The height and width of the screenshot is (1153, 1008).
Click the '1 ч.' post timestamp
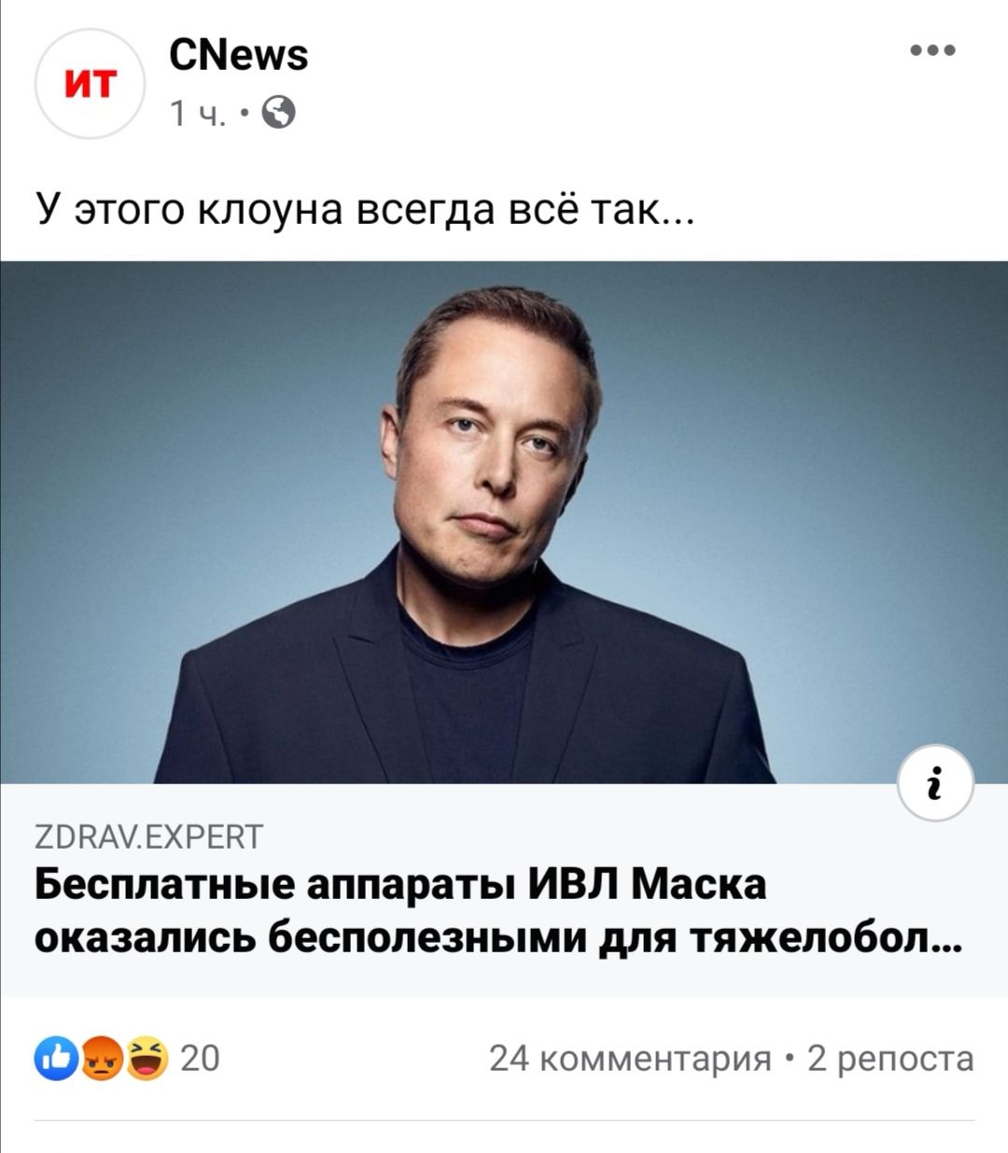(197, 114)
